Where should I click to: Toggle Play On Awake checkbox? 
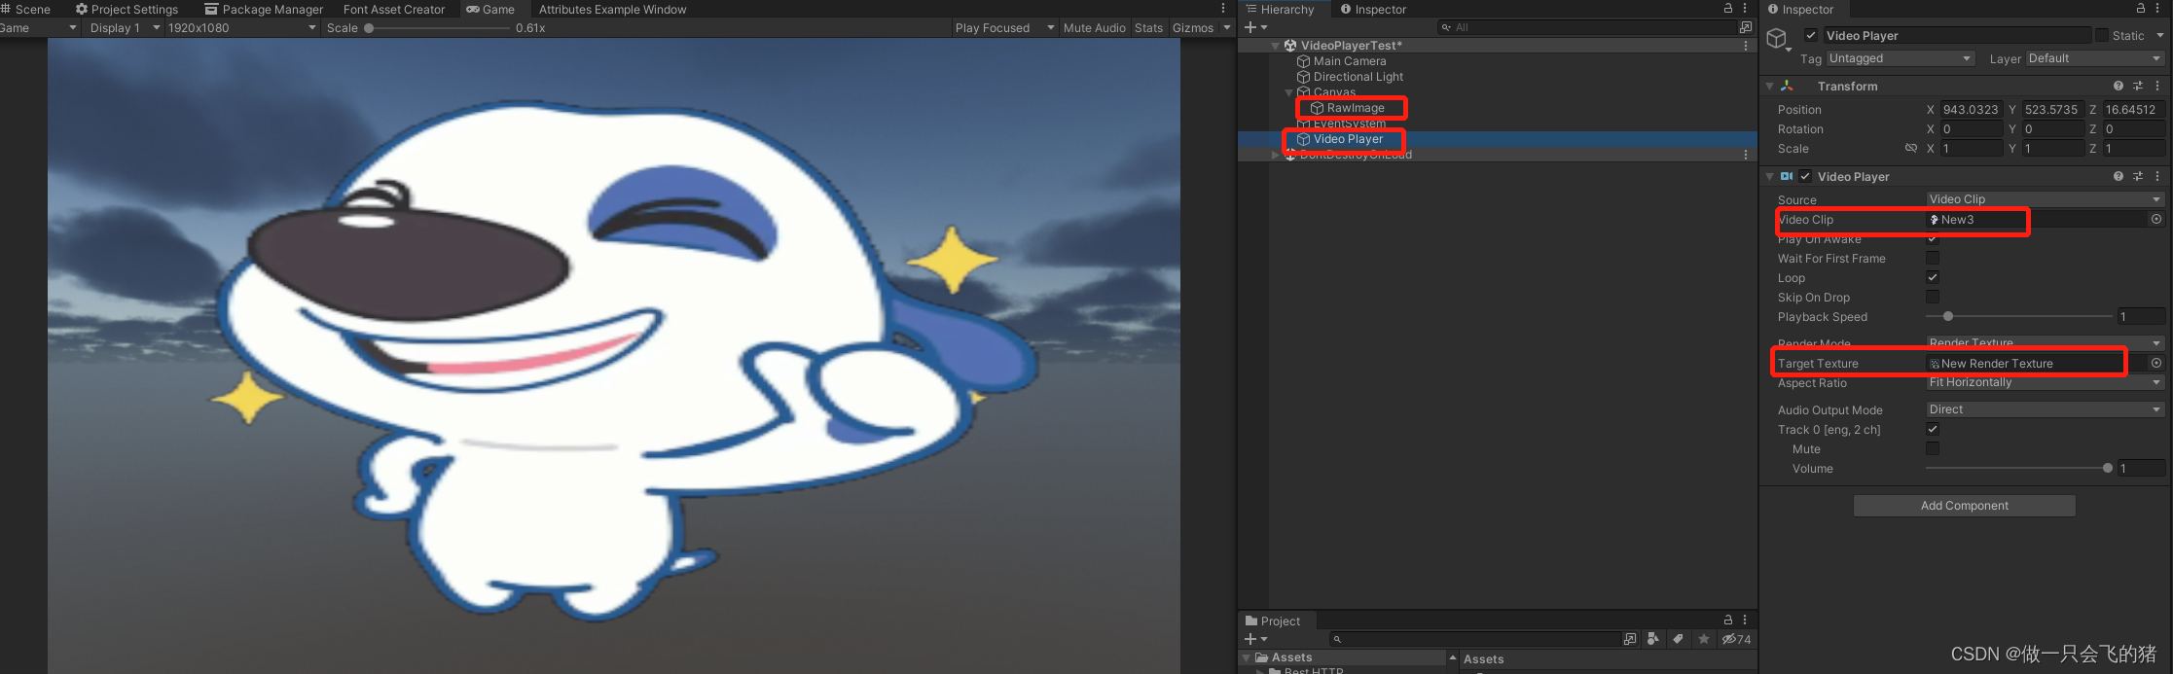(1933, 239)
